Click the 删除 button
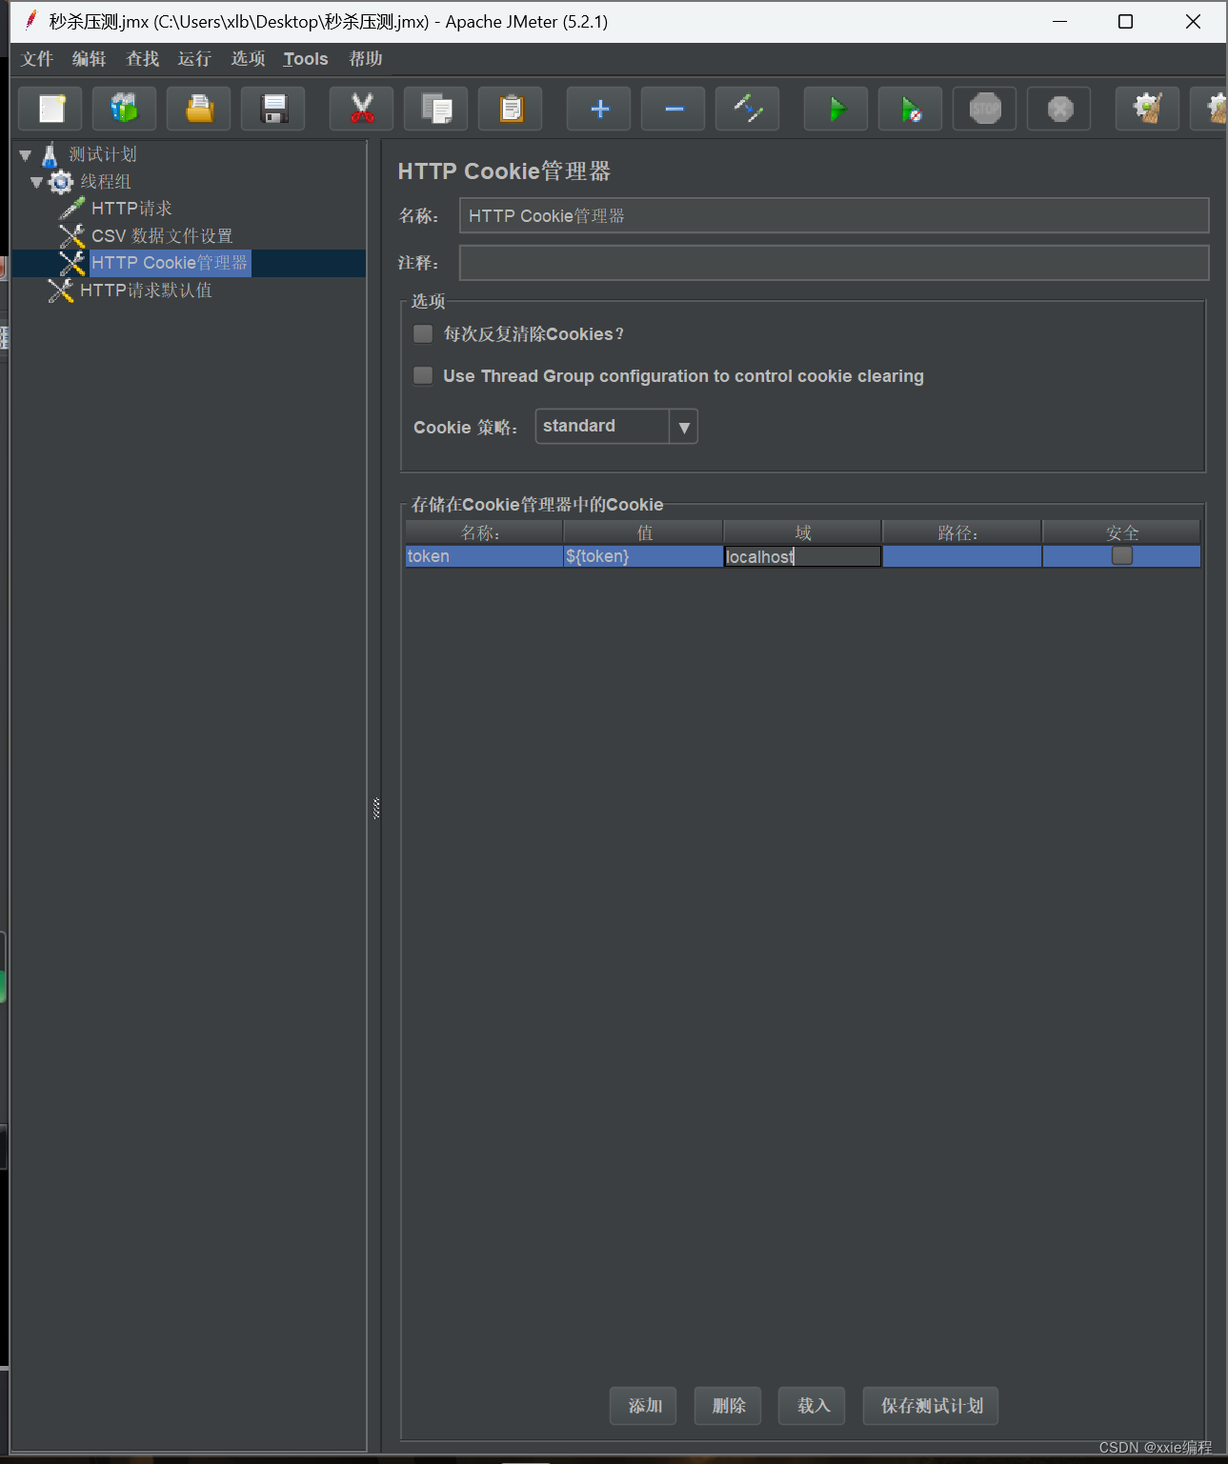 tap(729, 1406)
